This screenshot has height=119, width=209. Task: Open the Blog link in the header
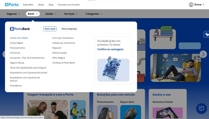tap(51, 5)
